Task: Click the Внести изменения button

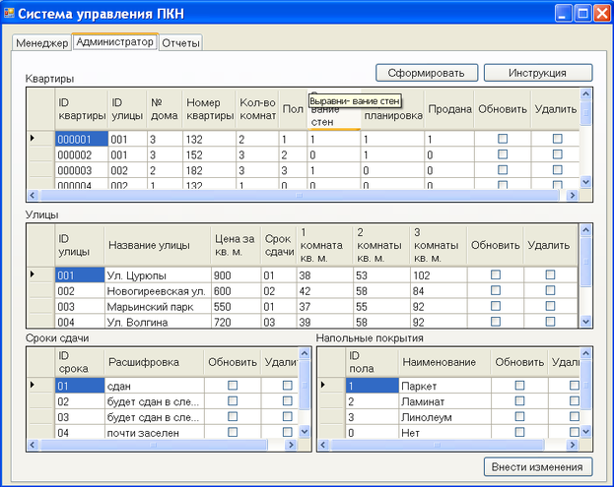Action: click(537, 466)
